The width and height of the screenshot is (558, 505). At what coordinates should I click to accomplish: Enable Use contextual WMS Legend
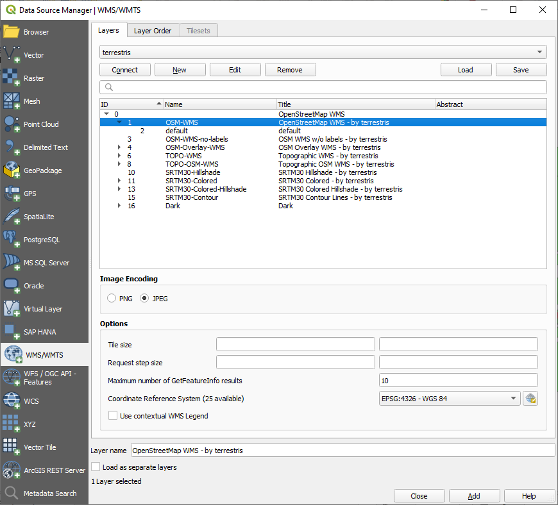[113, 416]
